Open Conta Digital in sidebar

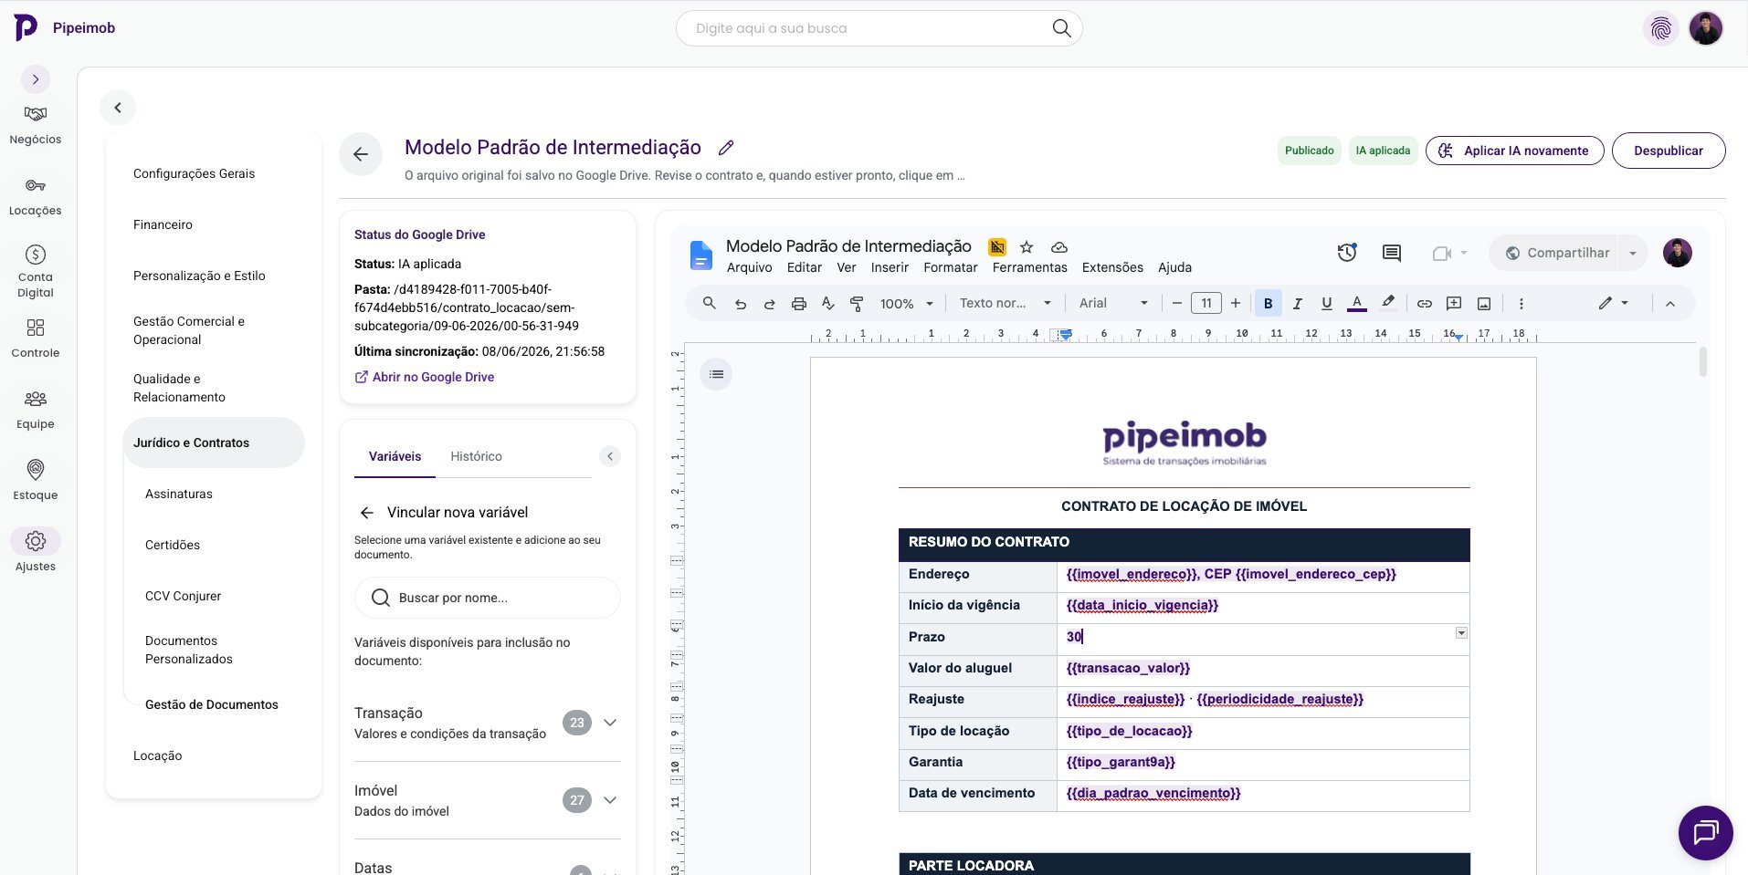(35, 271)
